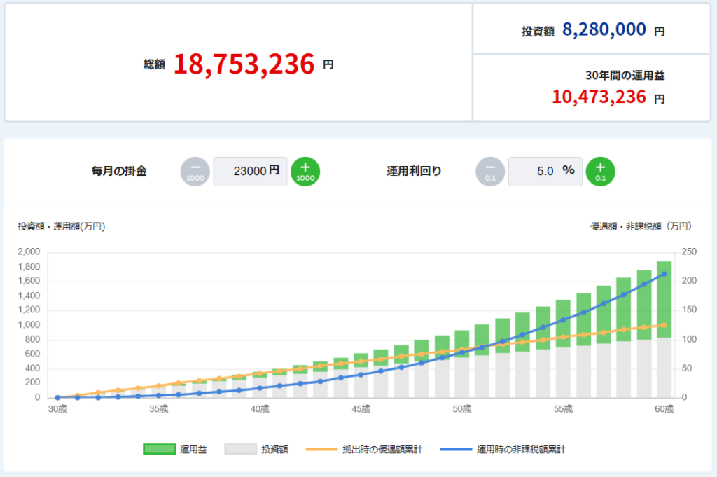Click legend label 投資額
Viewport: 717px width, 477px height.
tap(274, 450)
